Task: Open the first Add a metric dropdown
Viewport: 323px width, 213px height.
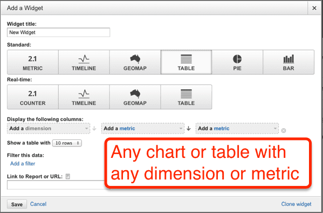Action: pos(143,129)
